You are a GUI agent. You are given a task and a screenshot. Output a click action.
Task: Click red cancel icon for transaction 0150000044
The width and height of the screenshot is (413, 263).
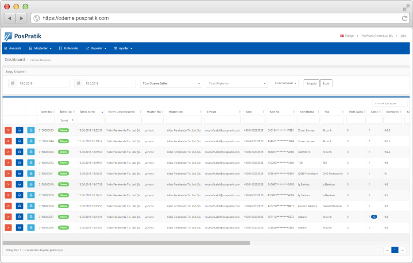8,141
